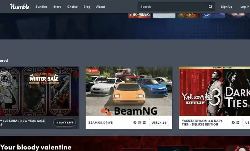Click the US$24.99 price button

tap(159, 122)
